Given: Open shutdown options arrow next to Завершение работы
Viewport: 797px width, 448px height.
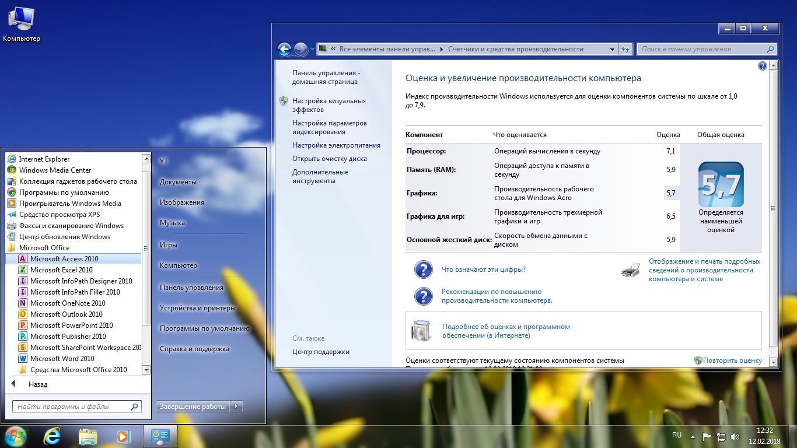Looking at the screenshot, I should 236,407.
